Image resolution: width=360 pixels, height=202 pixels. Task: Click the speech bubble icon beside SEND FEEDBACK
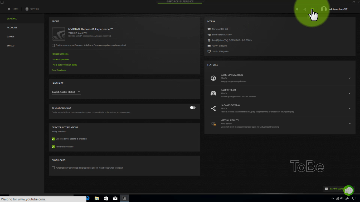[x=327, y=189]
